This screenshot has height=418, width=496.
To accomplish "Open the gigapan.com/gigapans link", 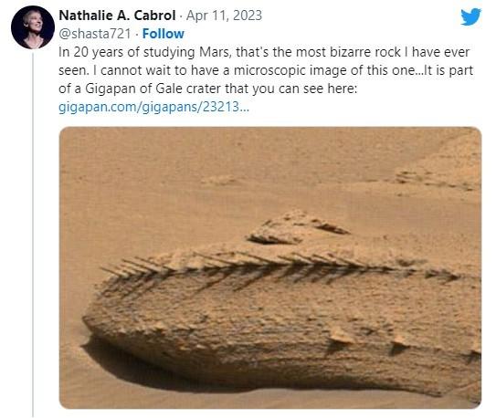I will point(153,107).
